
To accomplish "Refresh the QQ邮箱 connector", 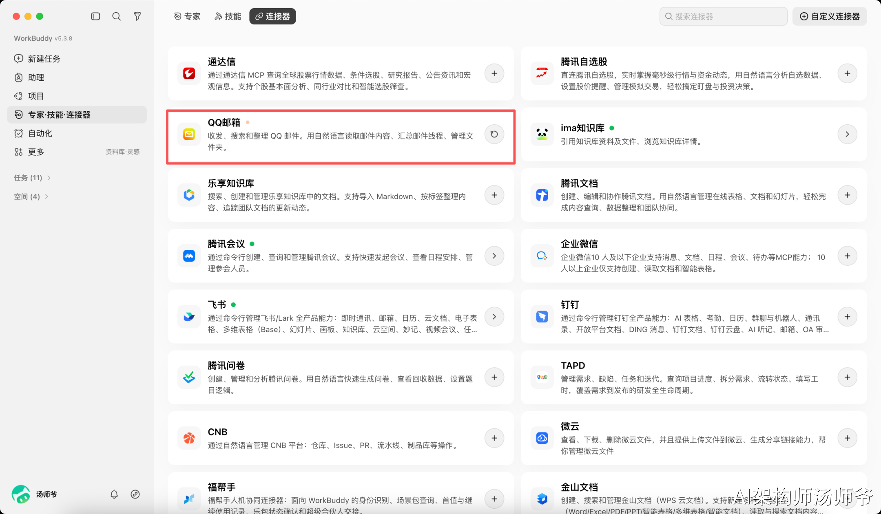I will [494, 134].
